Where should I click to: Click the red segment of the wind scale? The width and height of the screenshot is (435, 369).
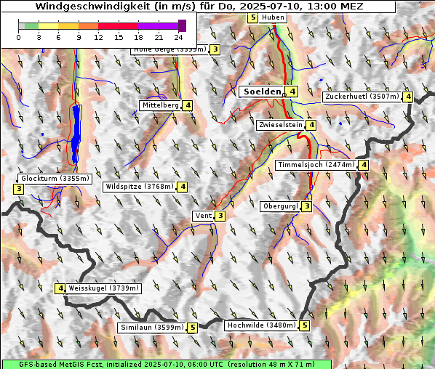118,26
